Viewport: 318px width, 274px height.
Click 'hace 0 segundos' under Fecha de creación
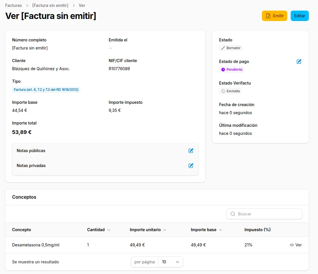click(235, 113)
